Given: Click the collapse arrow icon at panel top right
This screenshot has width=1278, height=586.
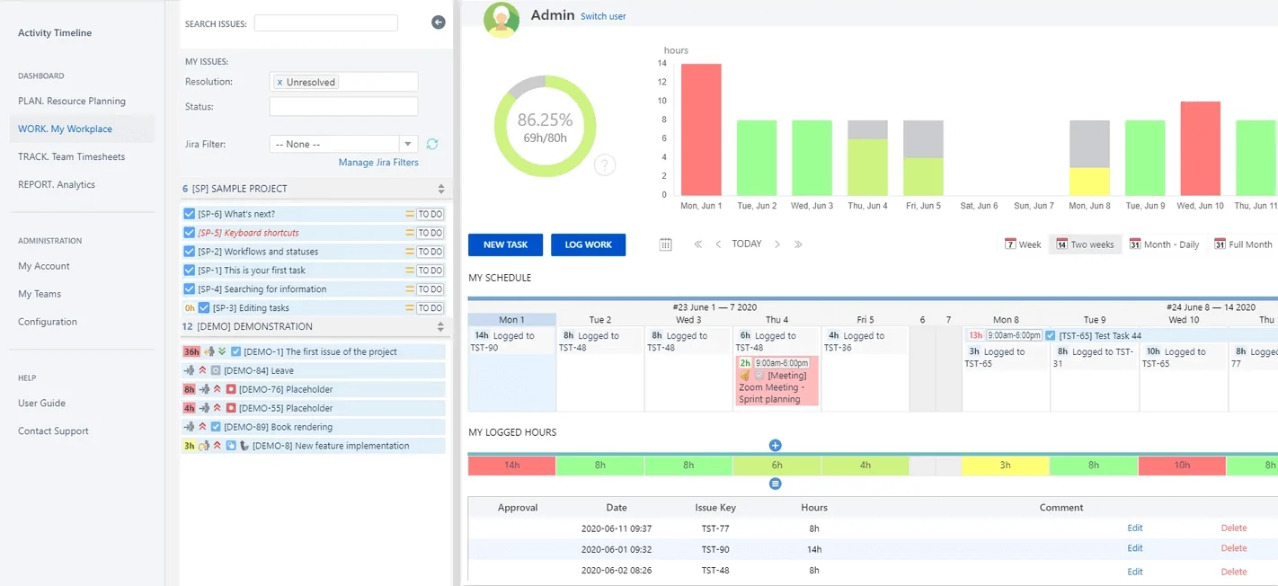Looking at the screenshot, I should pos(438,22).
